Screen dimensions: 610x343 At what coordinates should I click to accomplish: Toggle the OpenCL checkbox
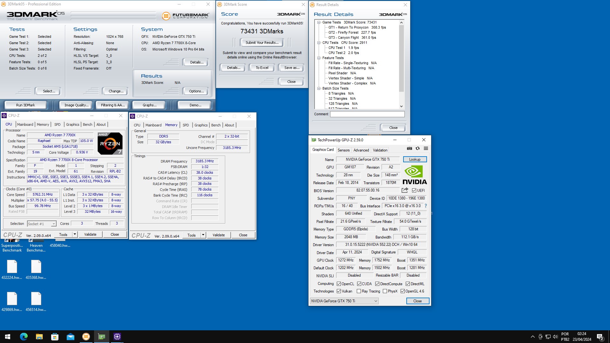click(x=339, y=284)
